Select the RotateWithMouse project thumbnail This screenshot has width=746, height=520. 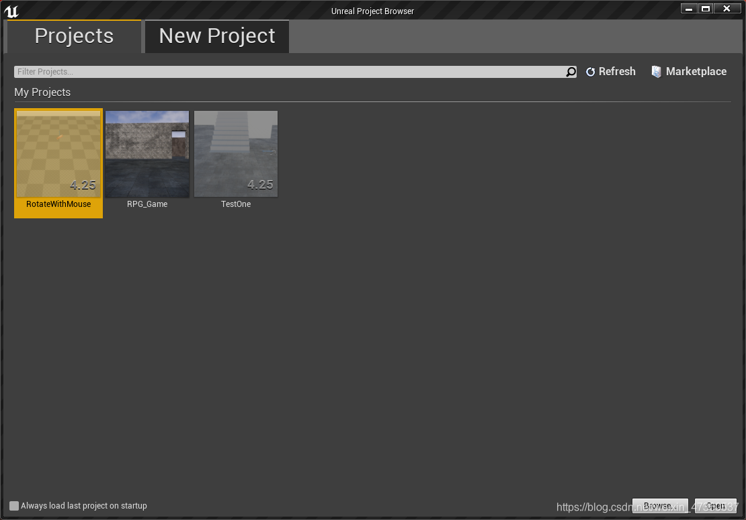[58, 154]
